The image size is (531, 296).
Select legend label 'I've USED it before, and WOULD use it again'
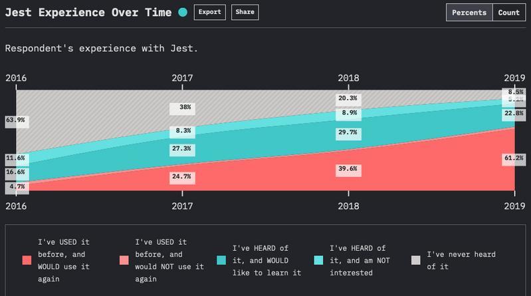[x=64, y=260]
